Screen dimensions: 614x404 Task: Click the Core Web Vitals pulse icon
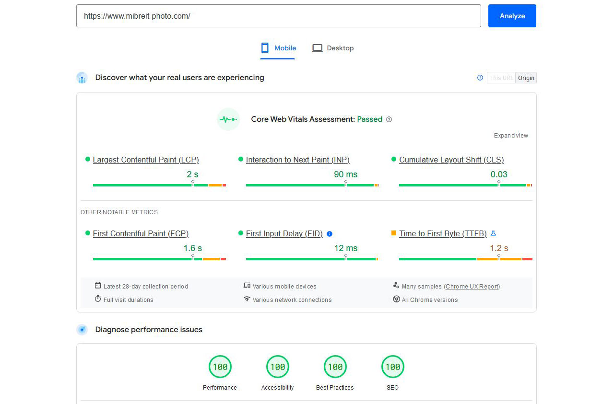coord(228,119)
